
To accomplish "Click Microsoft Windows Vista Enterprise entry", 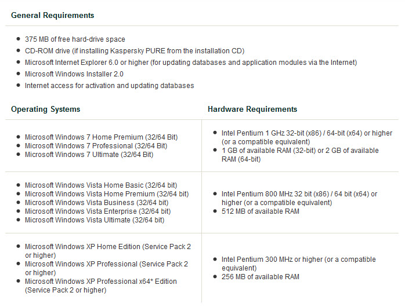I will pos(97,211).
